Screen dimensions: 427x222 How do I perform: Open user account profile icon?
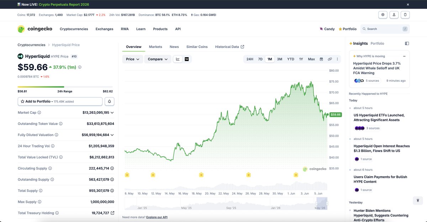click(x=394, y=15)
